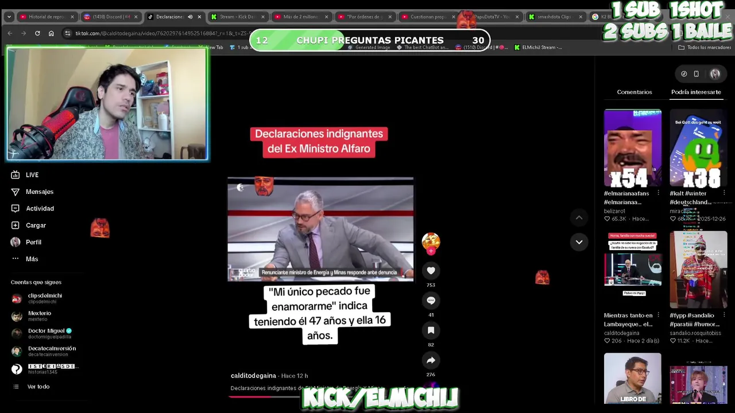
Task: Open the calditodegaina username link
Action: pyautogui.click(x=253, y=376)
